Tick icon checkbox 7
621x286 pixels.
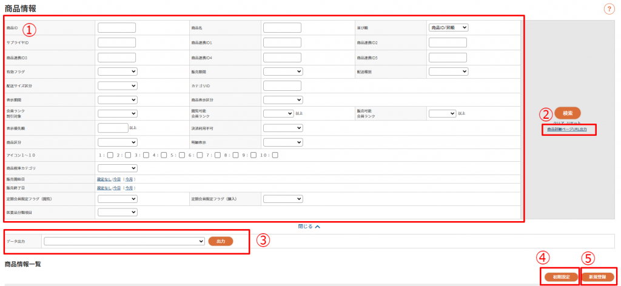click(x=218, y=155)
